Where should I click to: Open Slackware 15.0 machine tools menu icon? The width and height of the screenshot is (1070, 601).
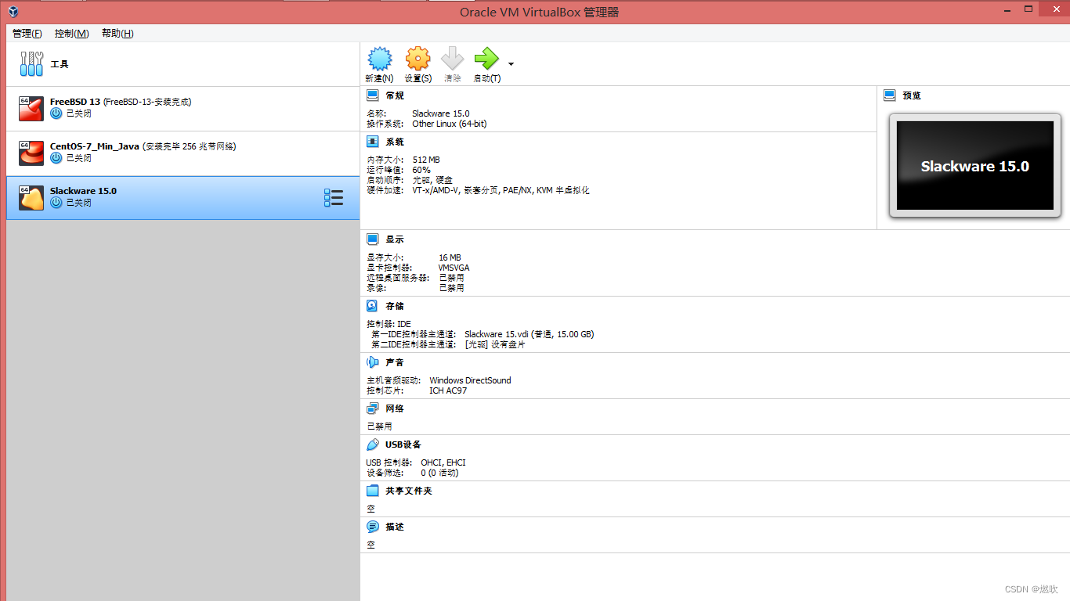pyautogui.click(x=334, y=198)
